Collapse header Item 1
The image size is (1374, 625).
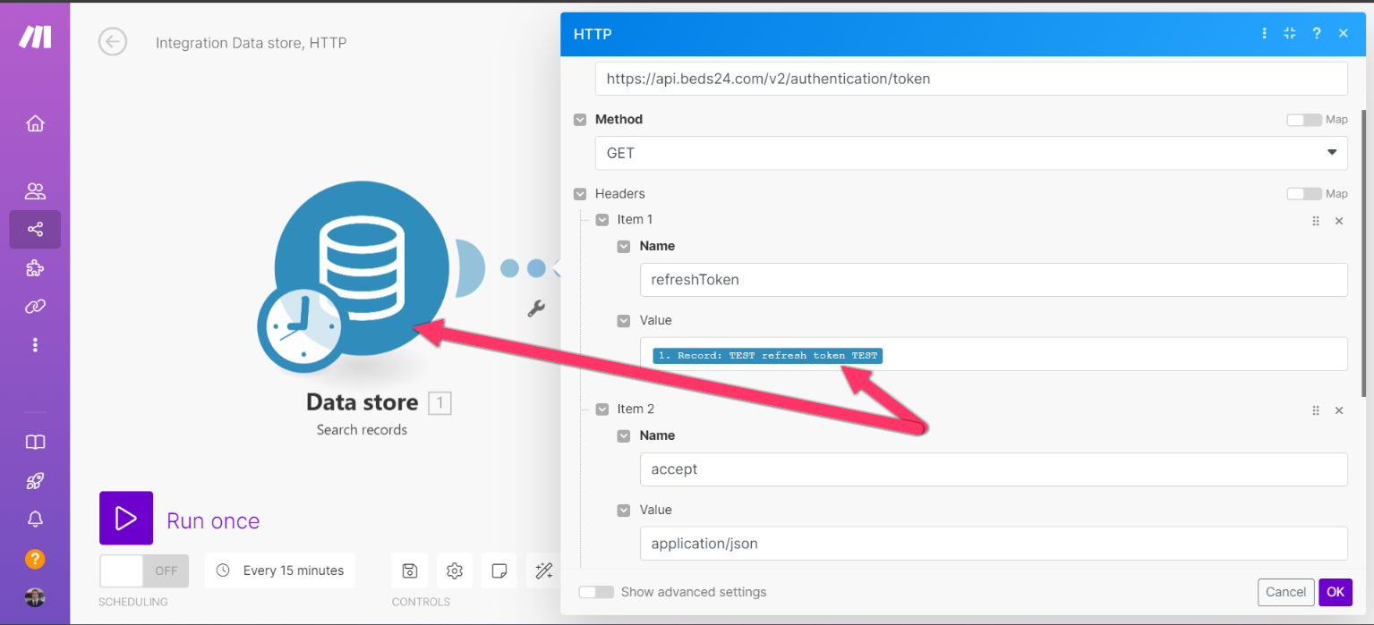click(602, 219)
